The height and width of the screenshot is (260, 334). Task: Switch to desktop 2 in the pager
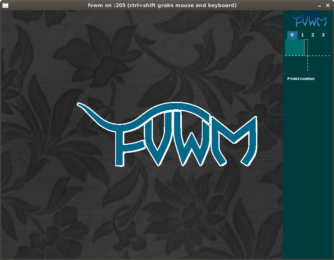click(x=313, y=35)
